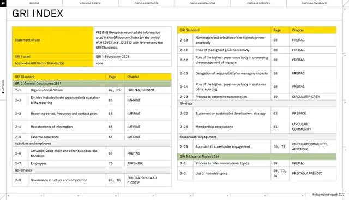Viewport: 349px width, 200px height.
Task: Click the APPENDIX side marker label
Action: coord(3,86)
